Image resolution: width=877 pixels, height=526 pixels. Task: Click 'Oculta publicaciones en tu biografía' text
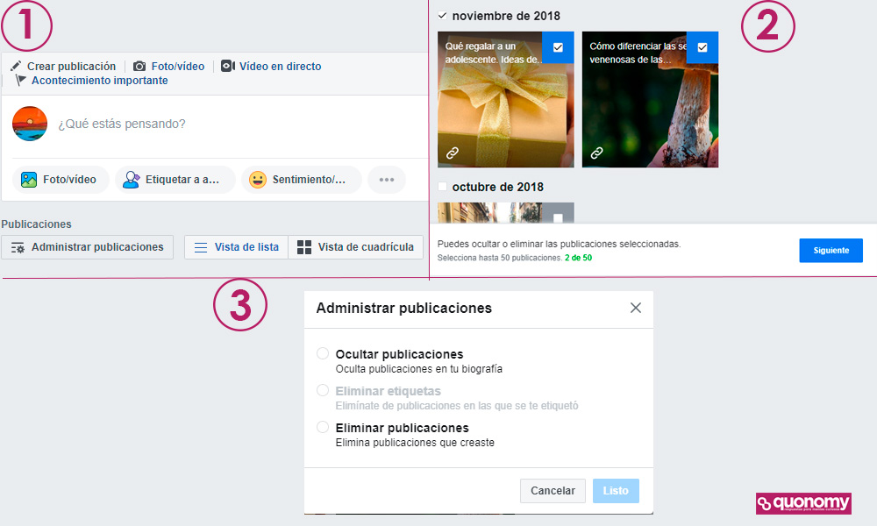click(419, 369)
